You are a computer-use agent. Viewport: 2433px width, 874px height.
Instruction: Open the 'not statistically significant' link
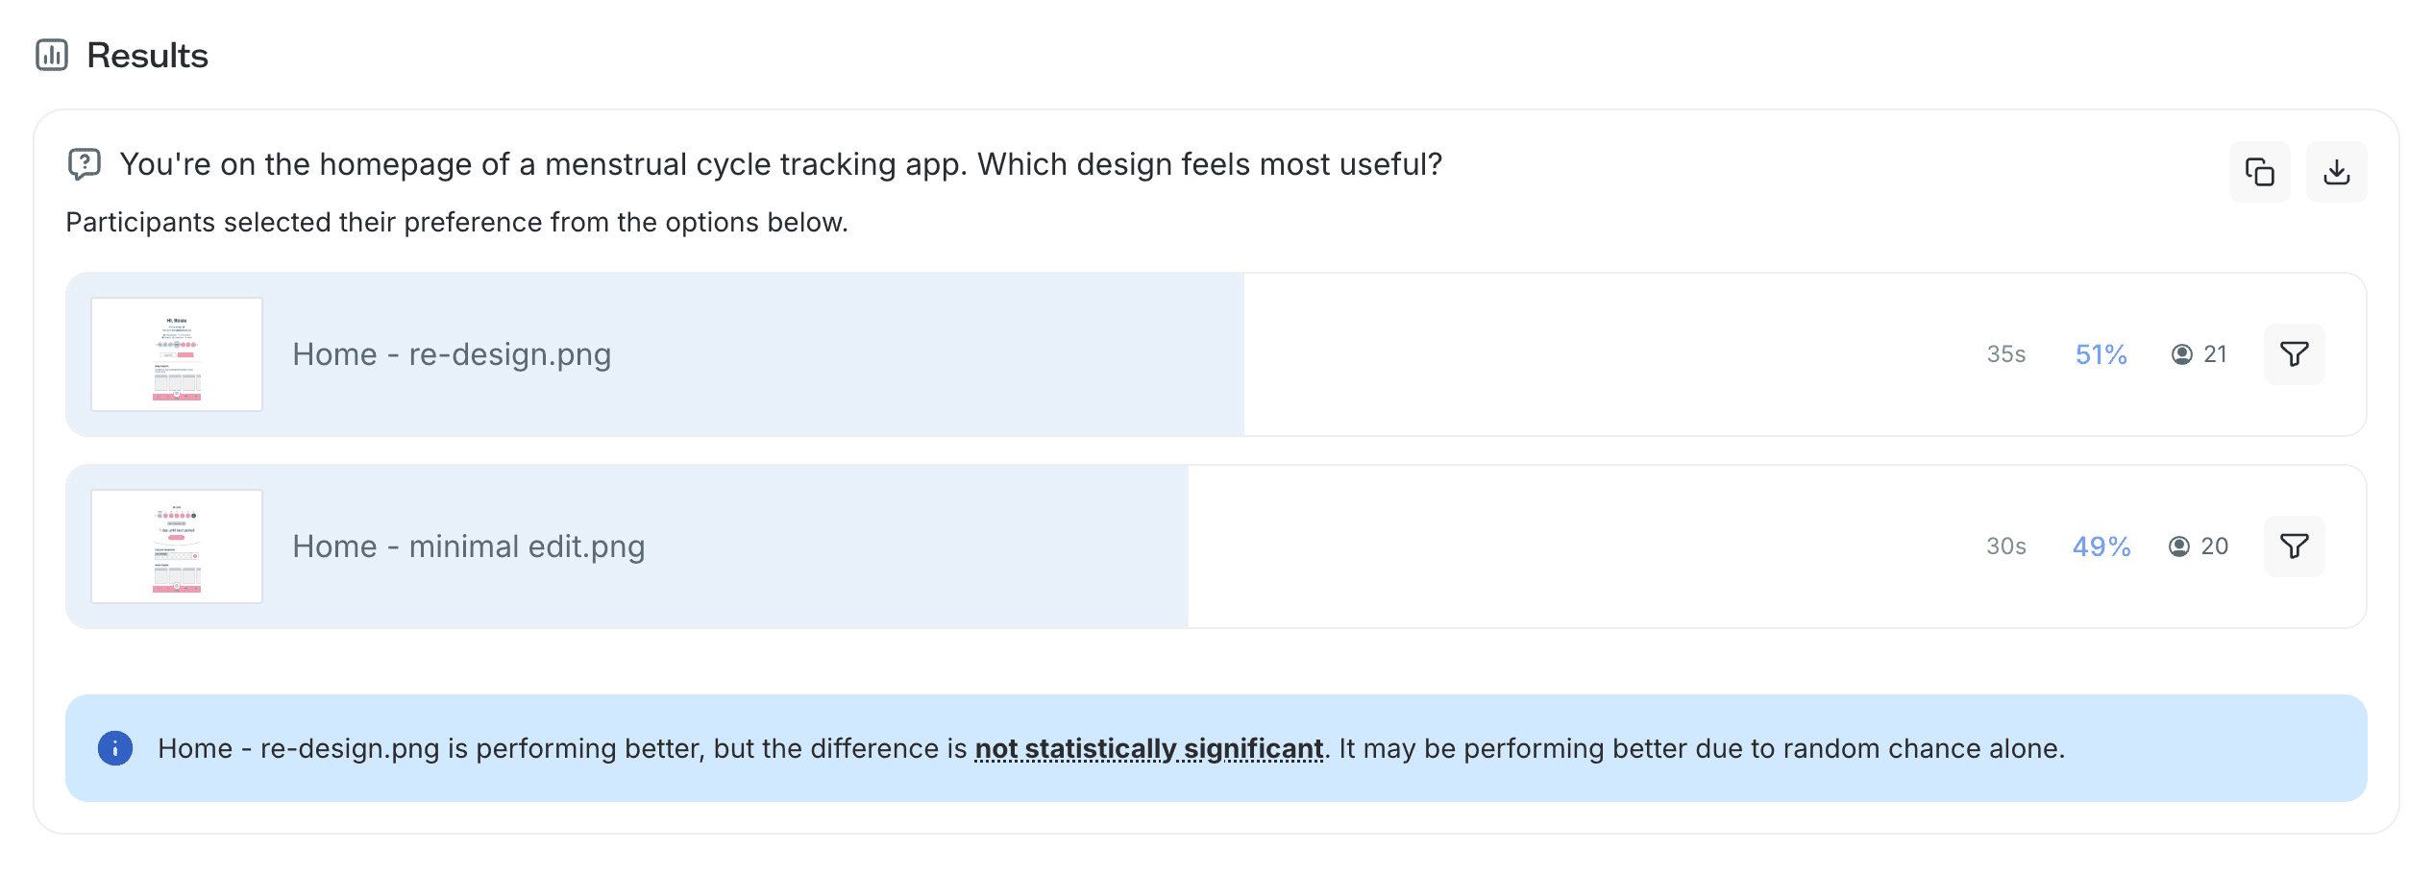1148,748
